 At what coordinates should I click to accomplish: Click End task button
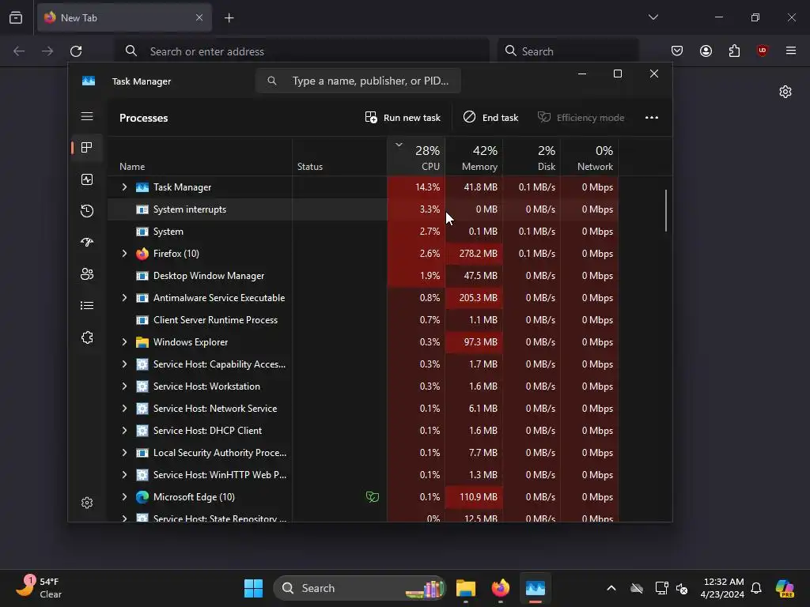490,118
